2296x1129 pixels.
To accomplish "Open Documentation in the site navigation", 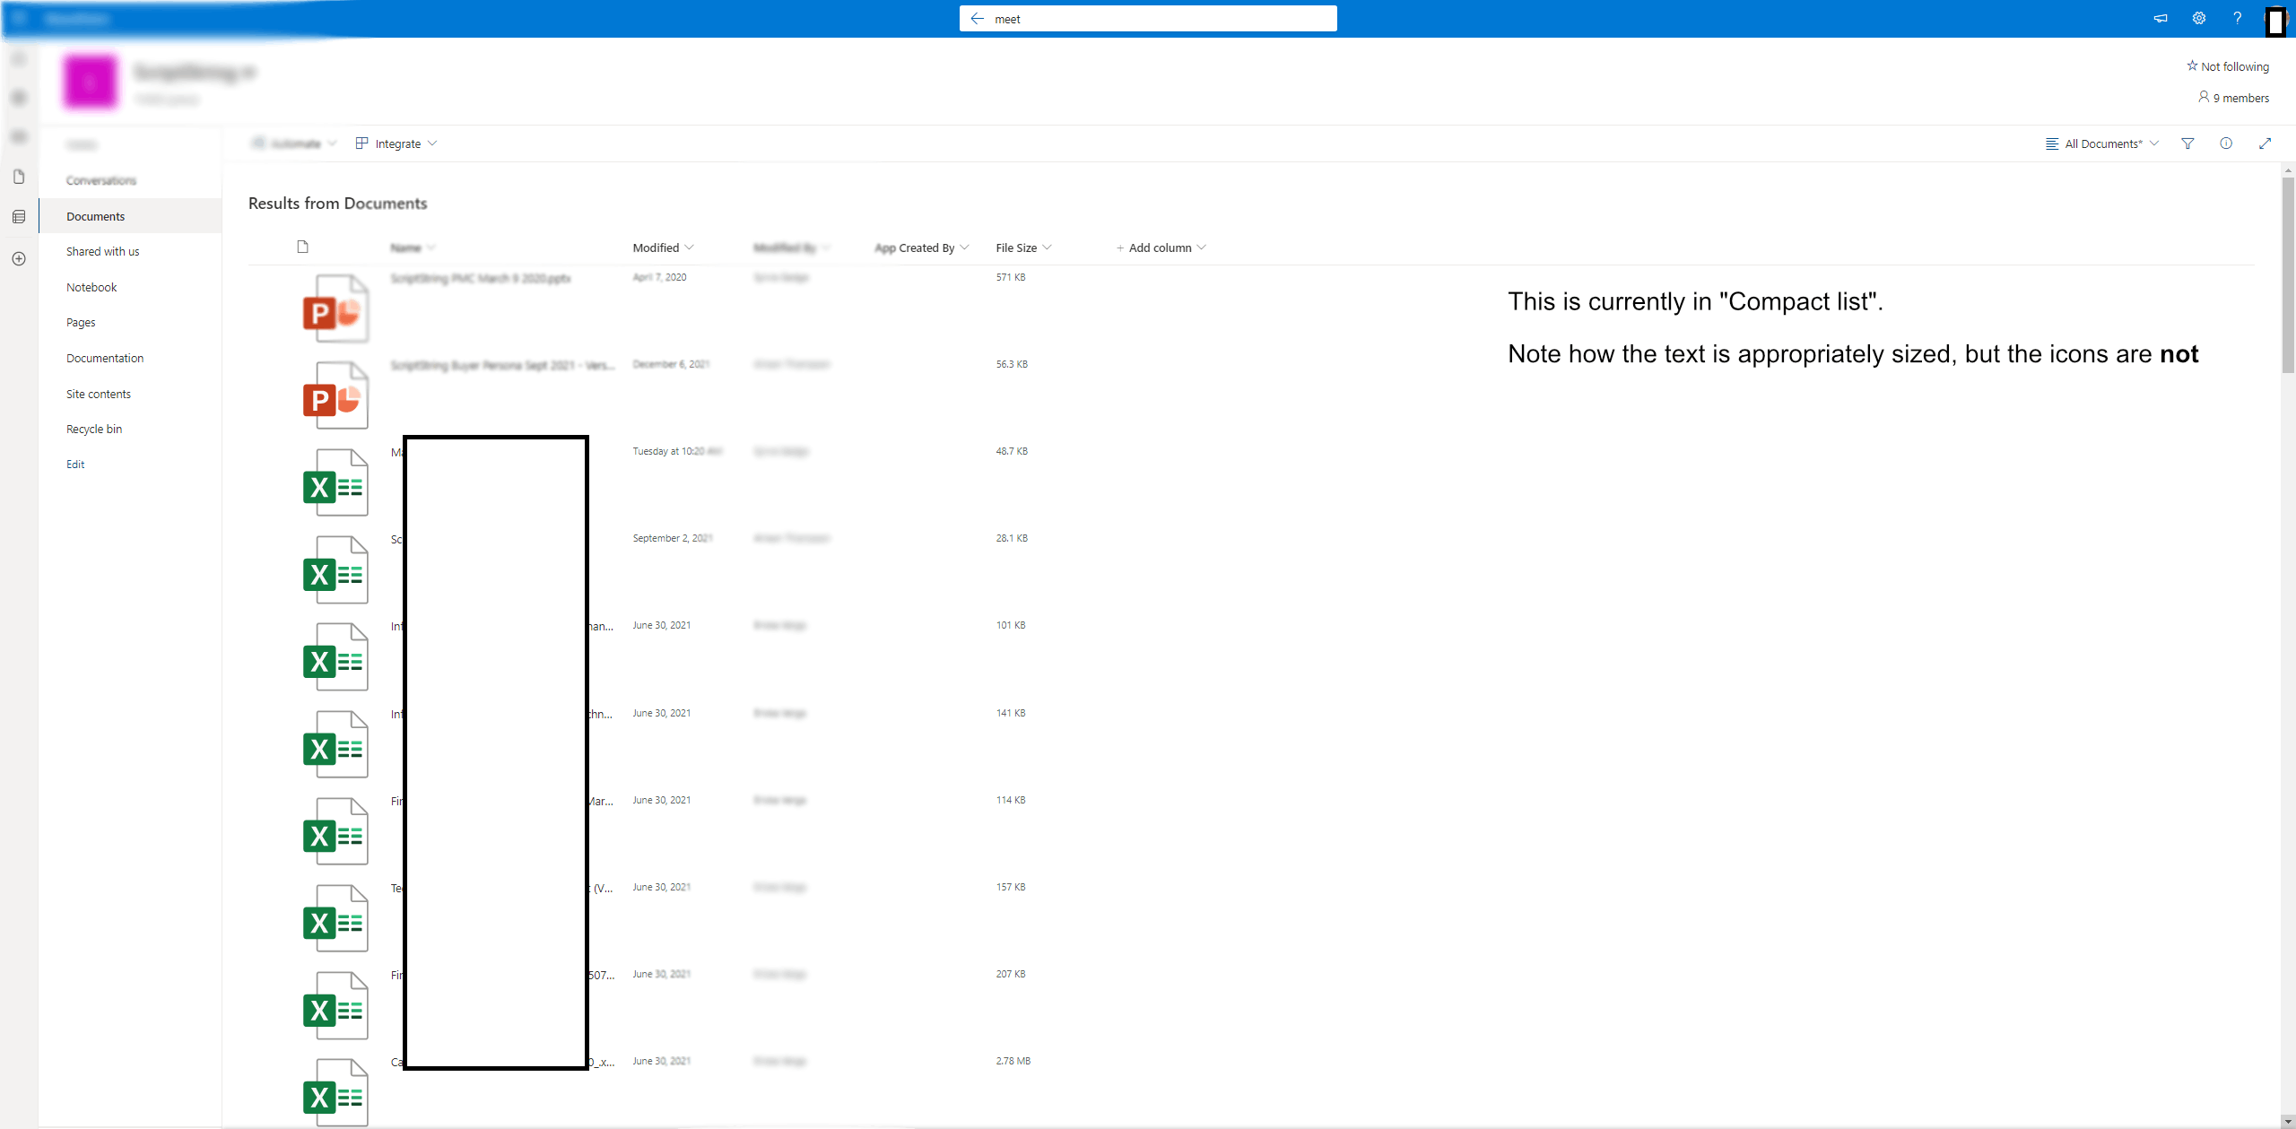I will click(105, 358).
